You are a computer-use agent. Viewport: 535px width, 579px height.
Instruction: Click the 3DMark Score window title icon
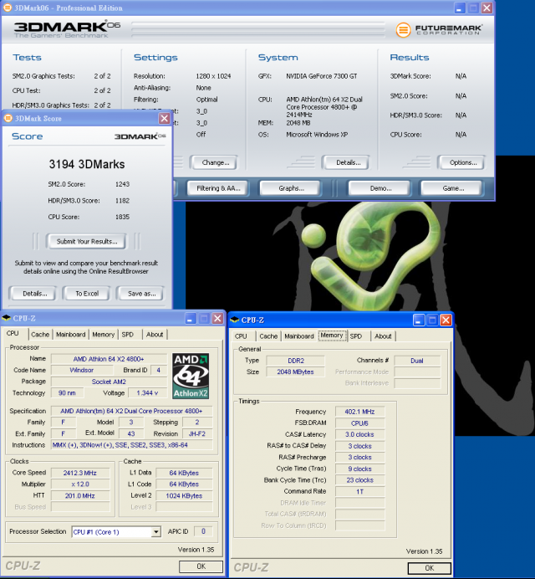(x=8, y=118)
